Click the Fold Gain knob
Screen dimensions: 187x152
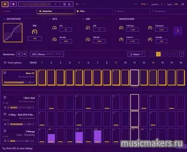(x=121, y=28)
